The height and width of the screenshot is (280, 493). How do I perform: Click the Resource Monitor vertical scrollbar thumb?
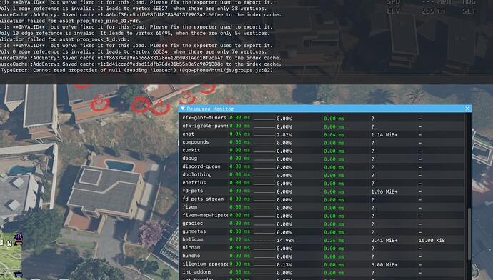tap(469, 234)
